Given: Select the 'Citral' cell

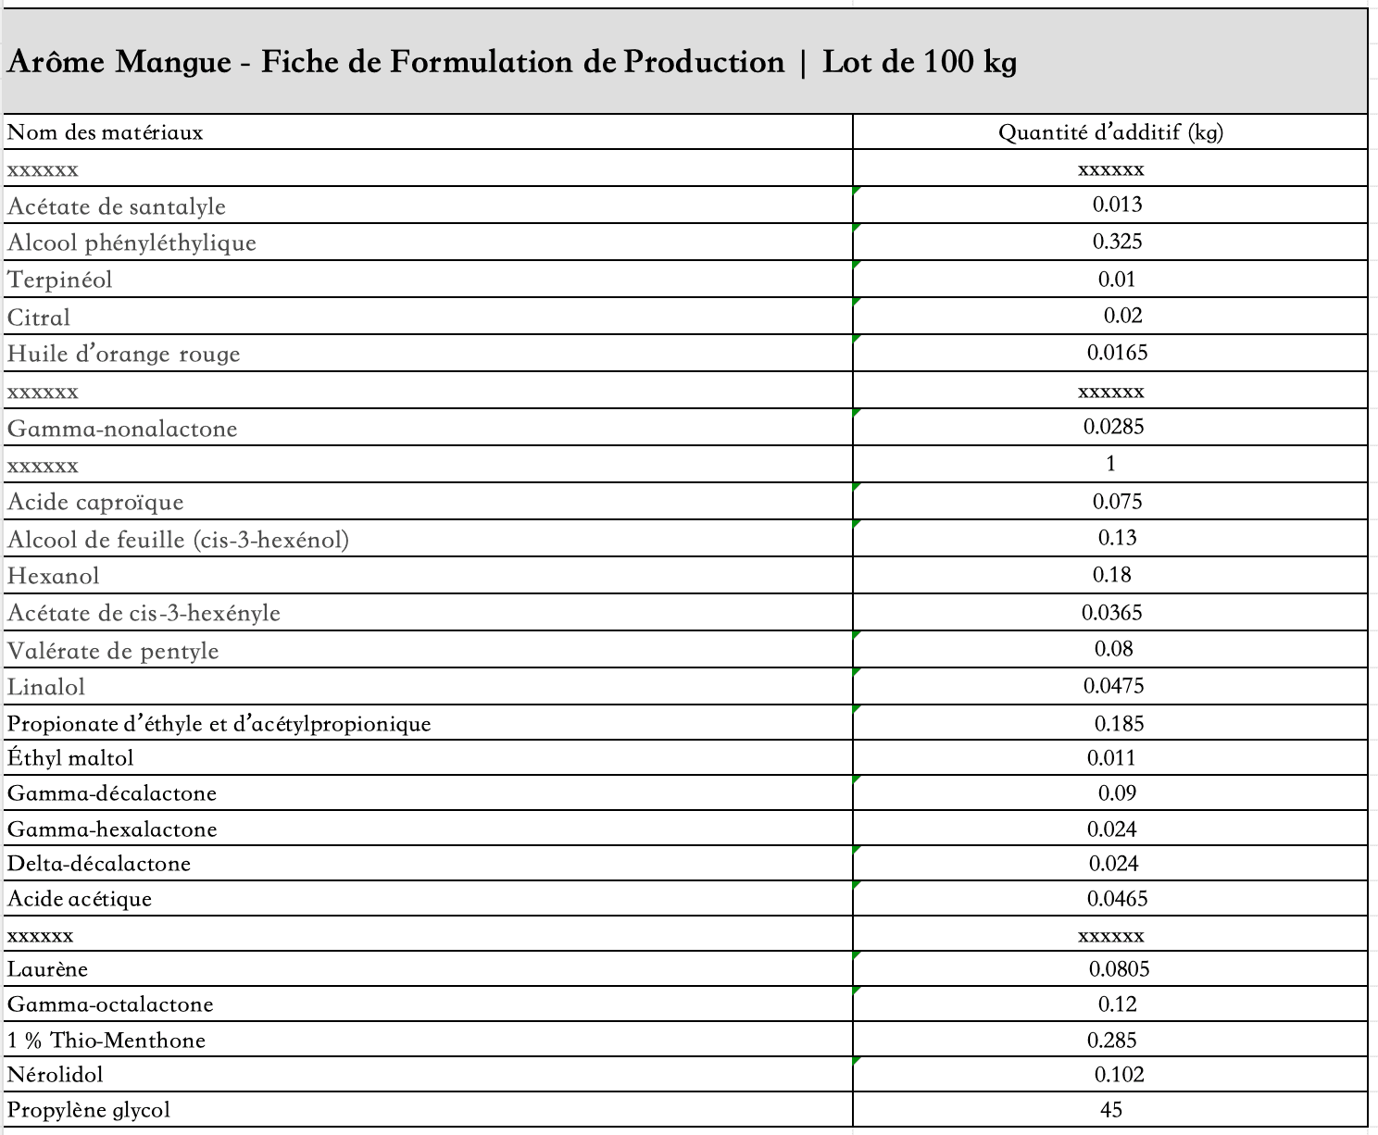Looking at the screenshot, I should tap(427, 317).
